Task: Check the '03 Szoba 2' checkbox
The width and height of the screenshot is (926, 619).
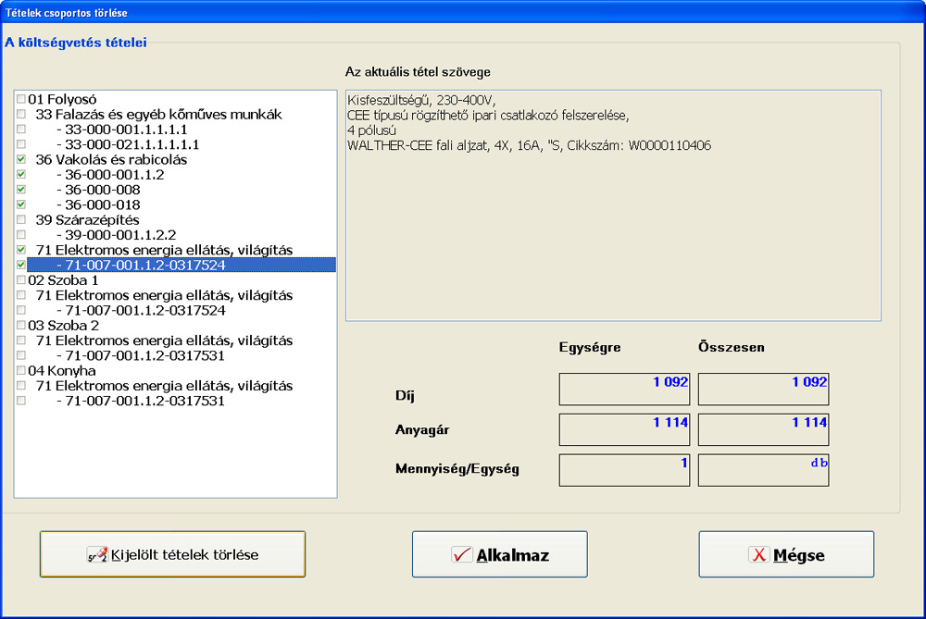Action: (21, 325)
